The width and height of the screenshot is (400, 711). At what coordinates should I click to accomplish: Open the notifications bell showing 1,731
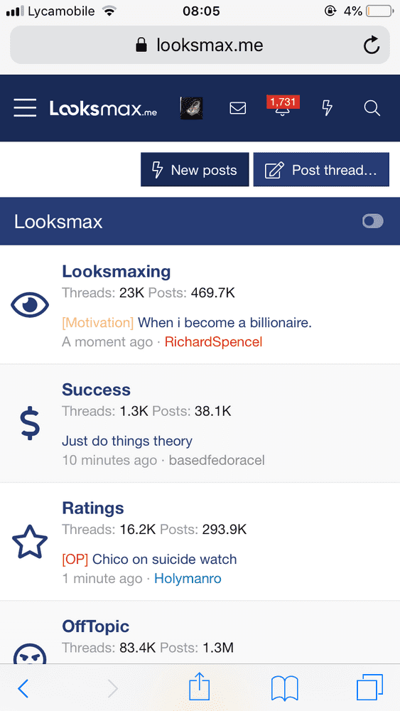[x=283, y=107]
